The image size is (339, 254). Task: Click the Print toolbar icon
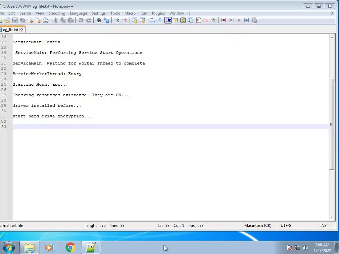45,20
